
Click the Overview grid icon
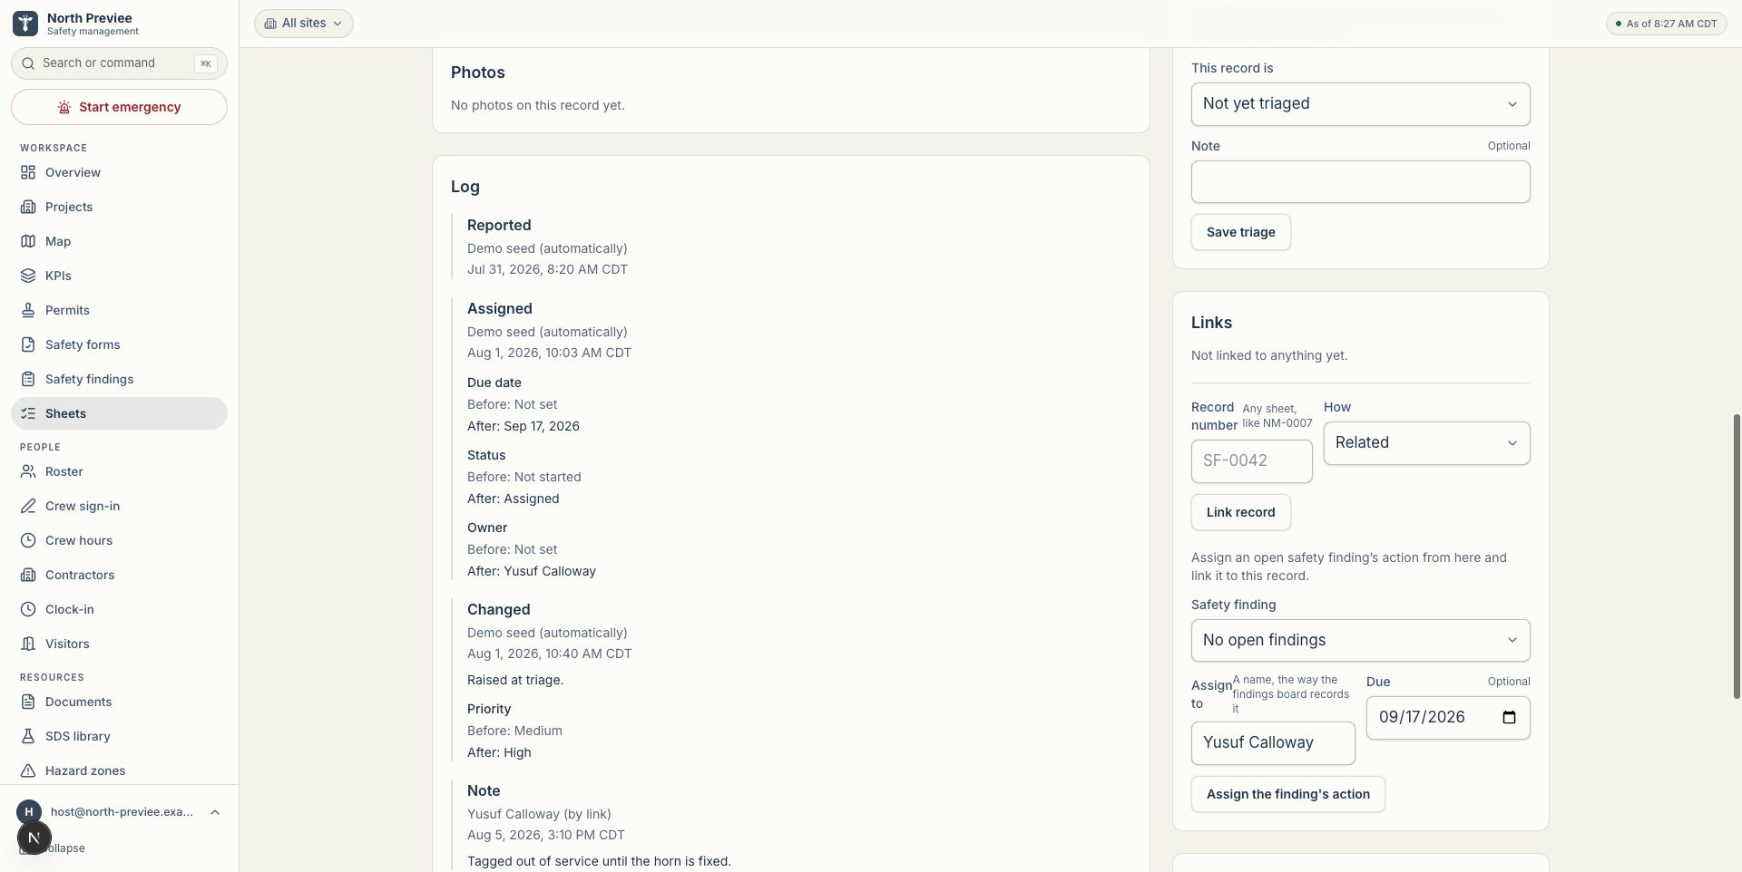[28, 172]
